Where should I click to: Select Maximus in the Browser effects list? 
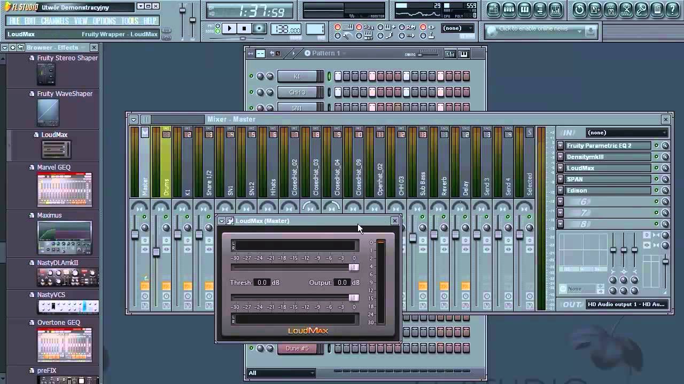(x=49, y=215)
